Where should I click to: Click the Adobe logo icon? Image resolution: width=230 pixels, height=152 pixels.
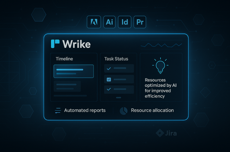coord(94,22)
